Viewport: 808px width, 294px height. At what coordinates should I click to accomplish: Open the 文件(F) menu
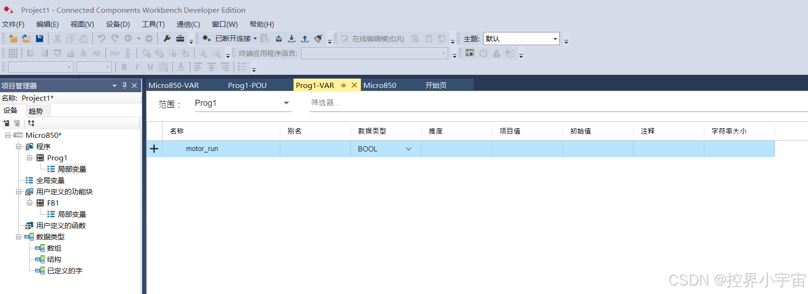click(x=13, y=24)
